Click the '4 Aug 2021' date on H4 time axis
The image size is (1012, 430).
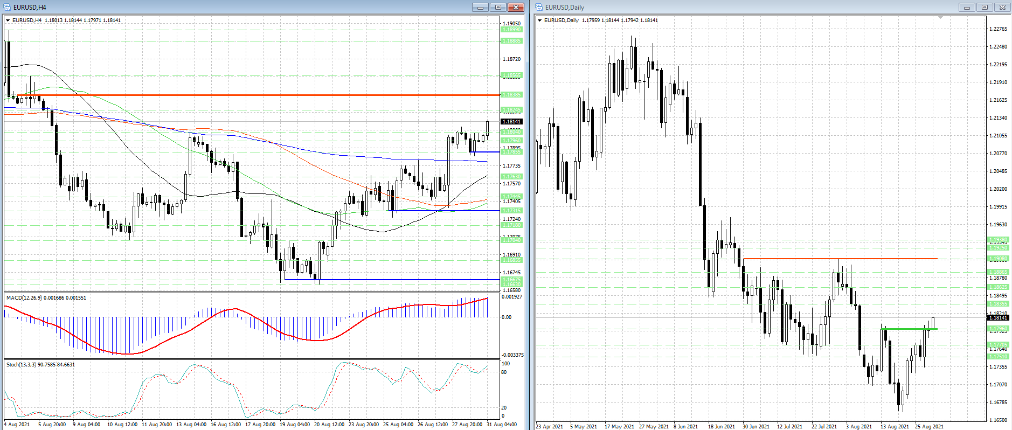point(17,425)
